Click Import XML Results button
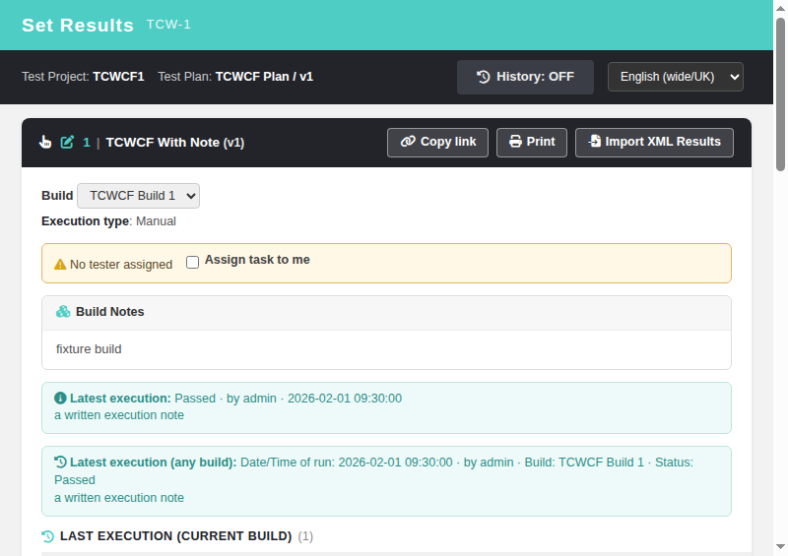This screenshot has width=788, height=556. click(x=654, y=142)
